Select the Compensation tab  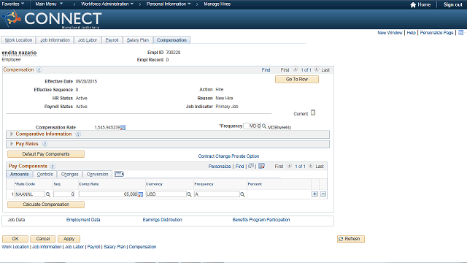pyautogui.click(x=172, y=40)
